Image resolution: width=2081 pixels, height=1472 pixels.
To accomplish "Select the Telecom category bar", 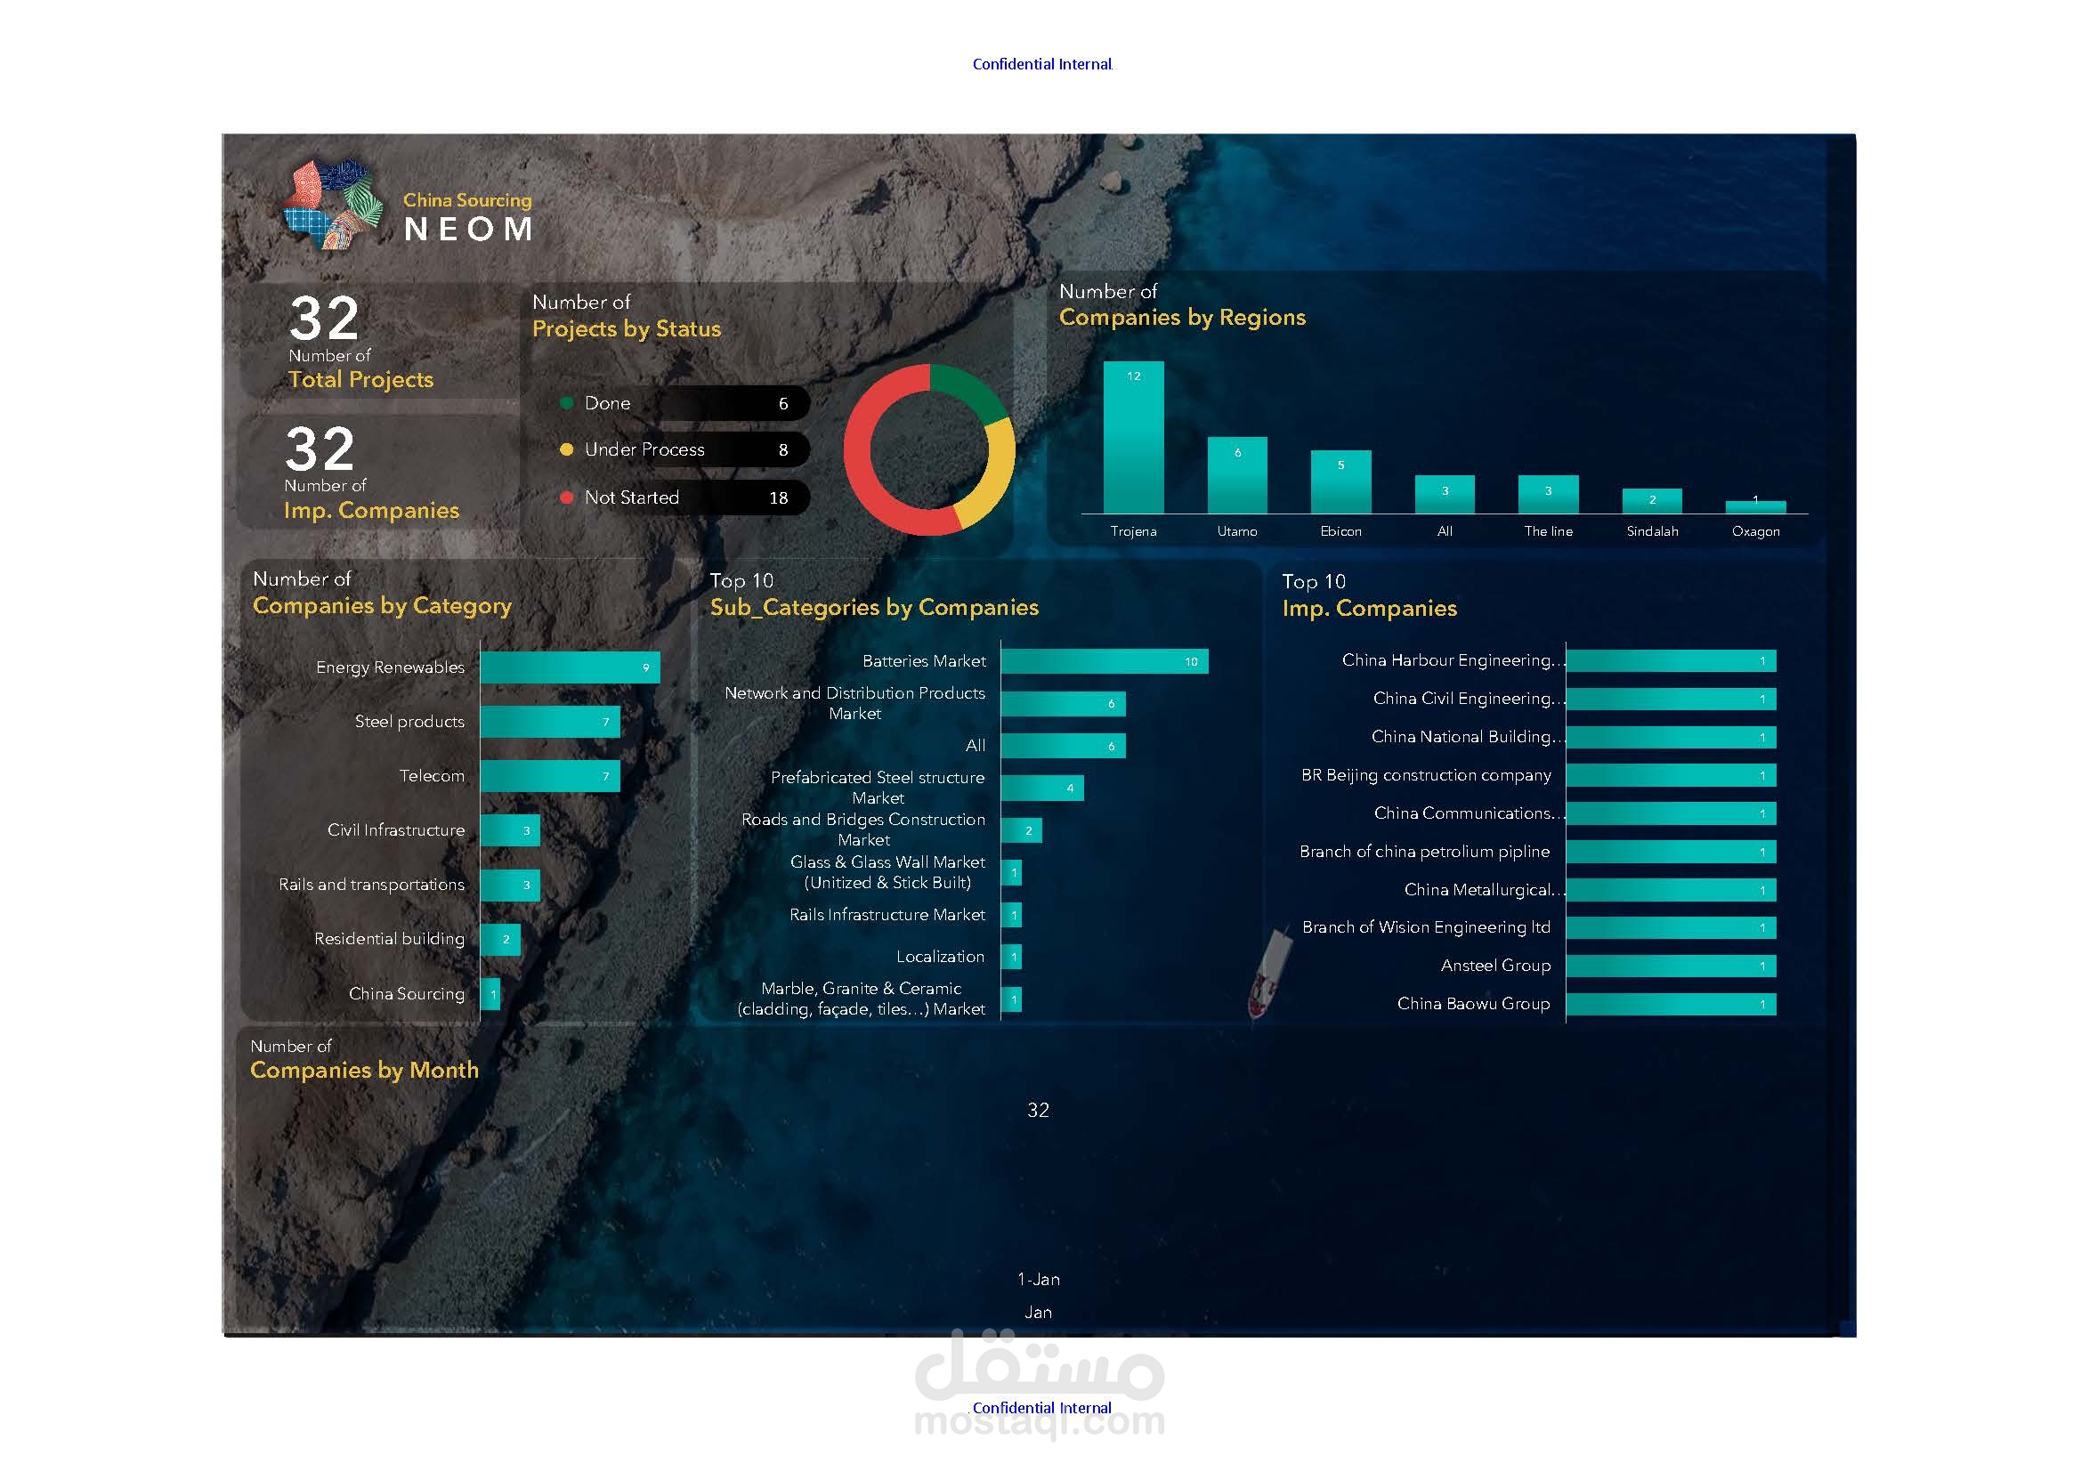I will 550,776.
